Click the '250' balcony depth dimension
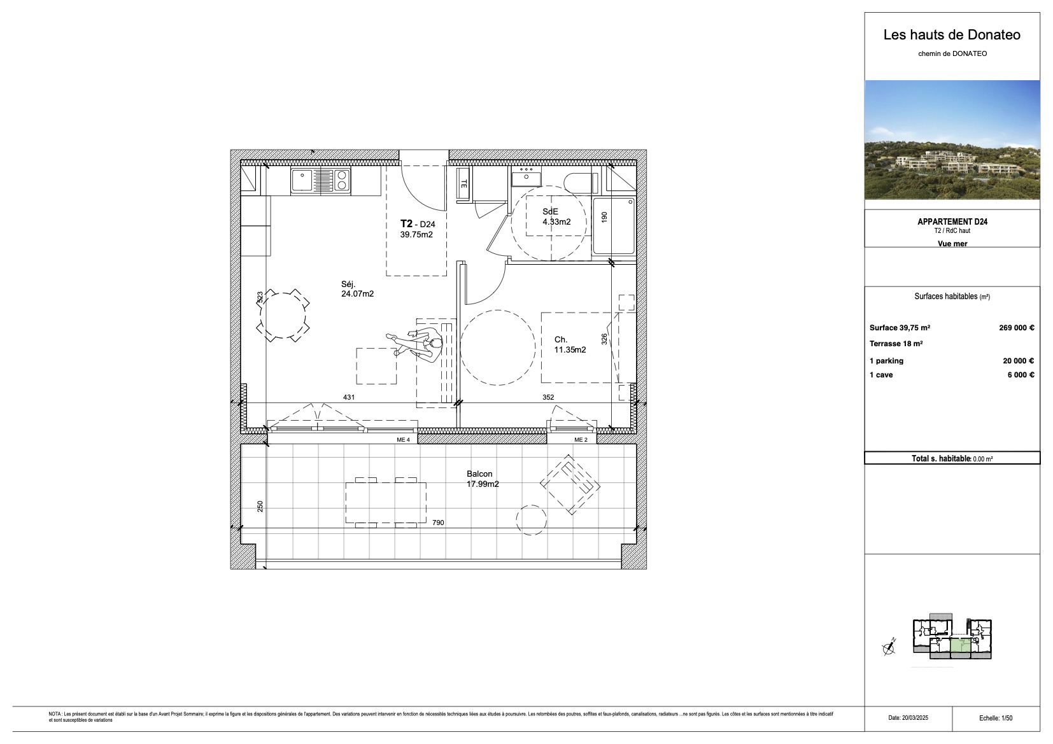Image resolution: width=1053 pixels, height=744 pixels. 260,506
